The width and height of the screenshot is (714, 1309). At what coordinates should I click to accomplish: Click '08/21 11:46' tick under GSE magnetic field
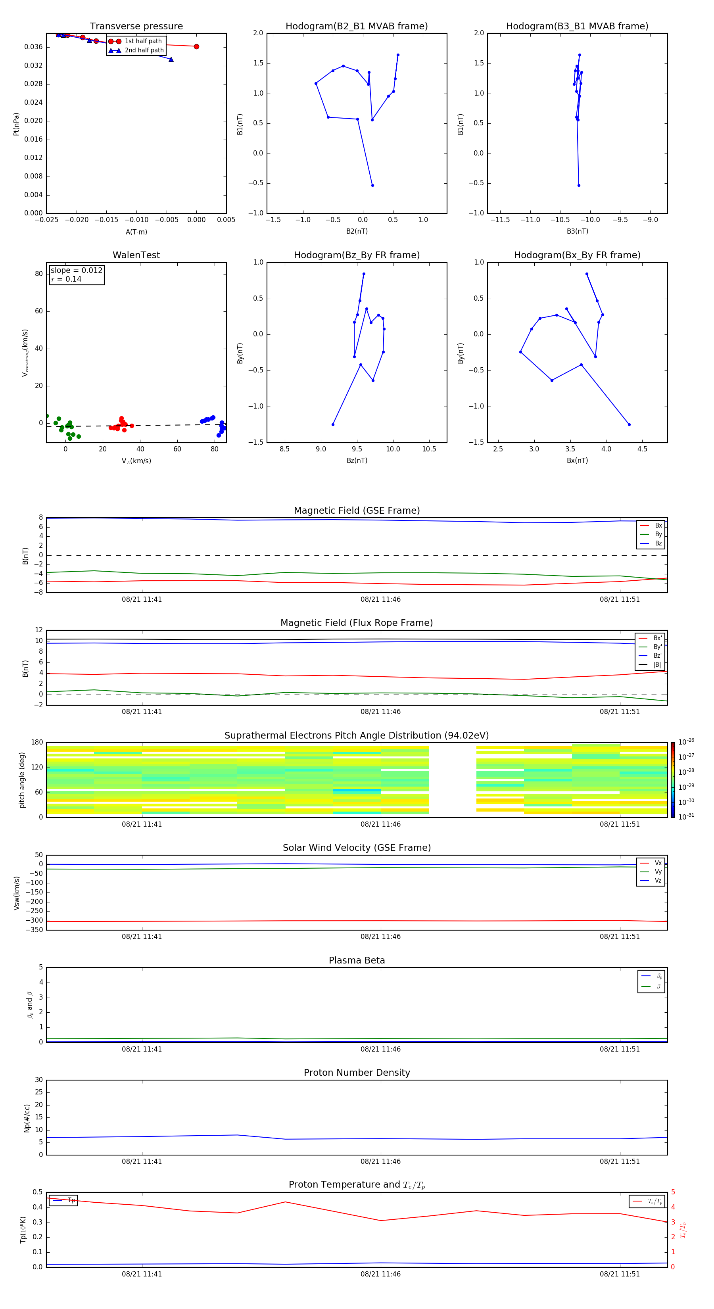pyautogui.click(x=381, y=600)
